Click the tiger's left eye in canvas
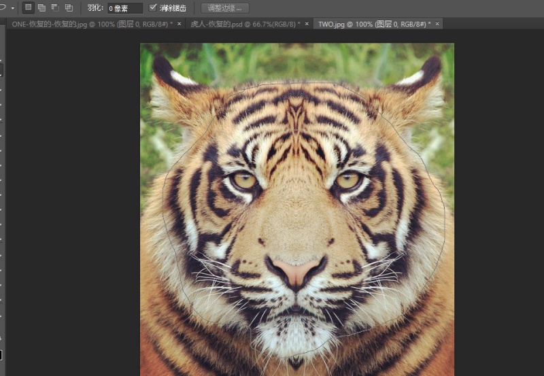The height and width of the screenshot is (376, 544). click(244, 180)
